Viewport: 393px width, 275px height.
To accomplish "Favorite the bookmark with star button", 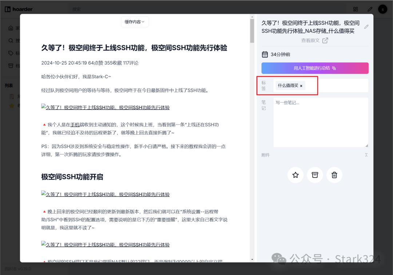I will 295,175.
